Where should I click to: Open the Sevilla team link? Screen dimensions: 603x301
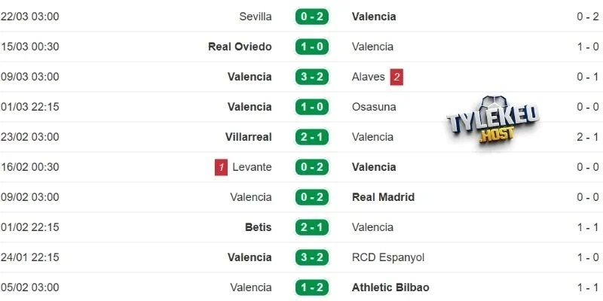click(255, 17)
